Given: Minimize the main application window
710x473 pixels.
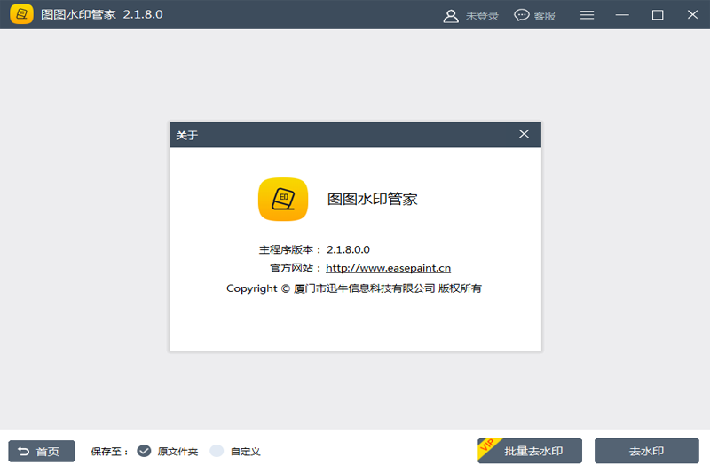Looking at the screenshot, I should (x=622, y=15).
